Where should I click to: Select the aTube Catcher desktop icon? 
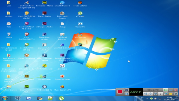click(x=80, y=4)
